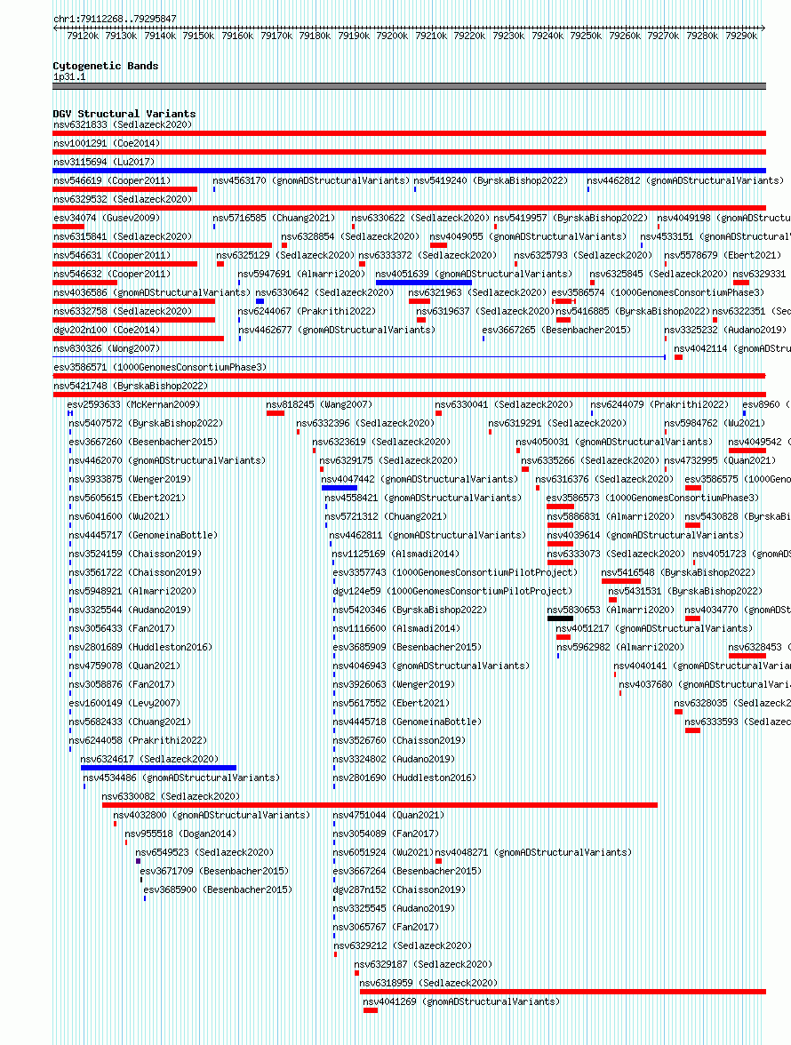Click nsv4462677 (gnomADStructuralVariants) label

click(x=337, y=330)
